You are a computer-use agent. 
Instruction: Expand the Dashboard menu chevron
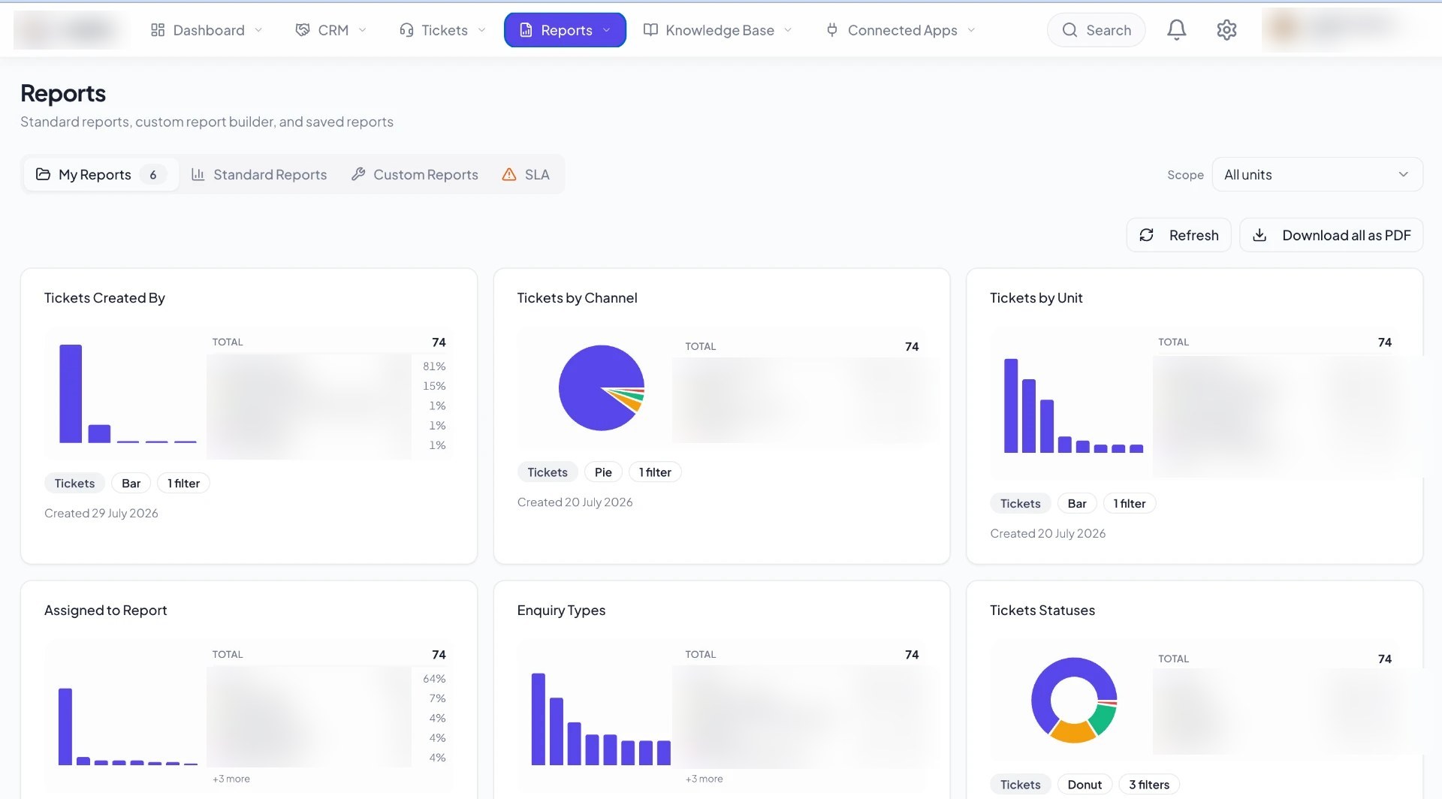click(258, 30)
